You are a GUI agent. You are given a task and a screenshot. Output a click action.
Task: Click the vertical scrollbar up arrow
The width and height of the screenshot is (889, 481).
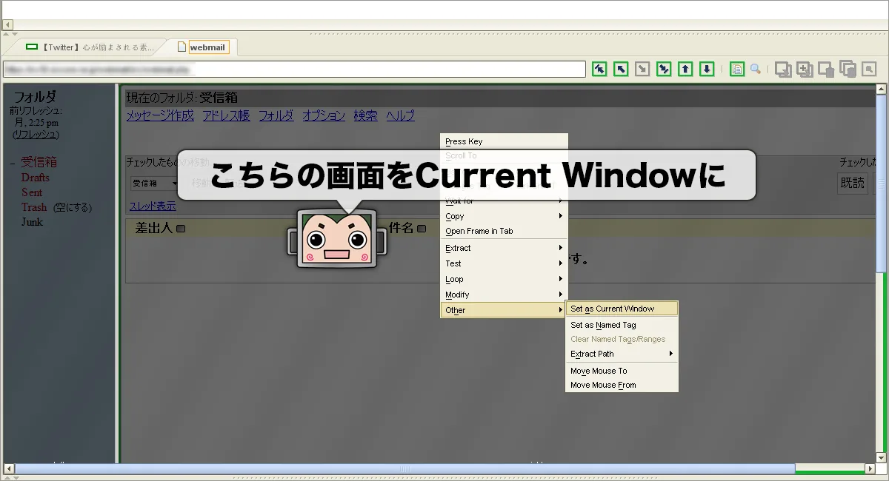[881, 90]
